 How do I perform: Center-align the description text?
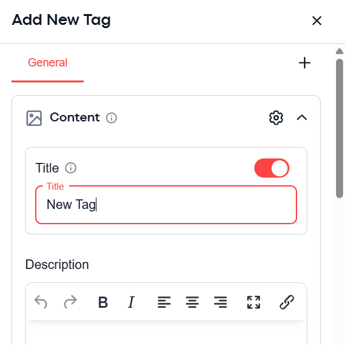coord(192,302)
